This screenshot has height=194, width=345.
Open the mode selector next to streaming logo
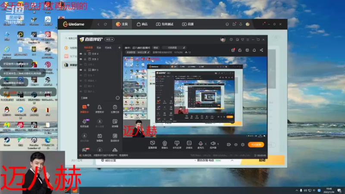(110, 40)
